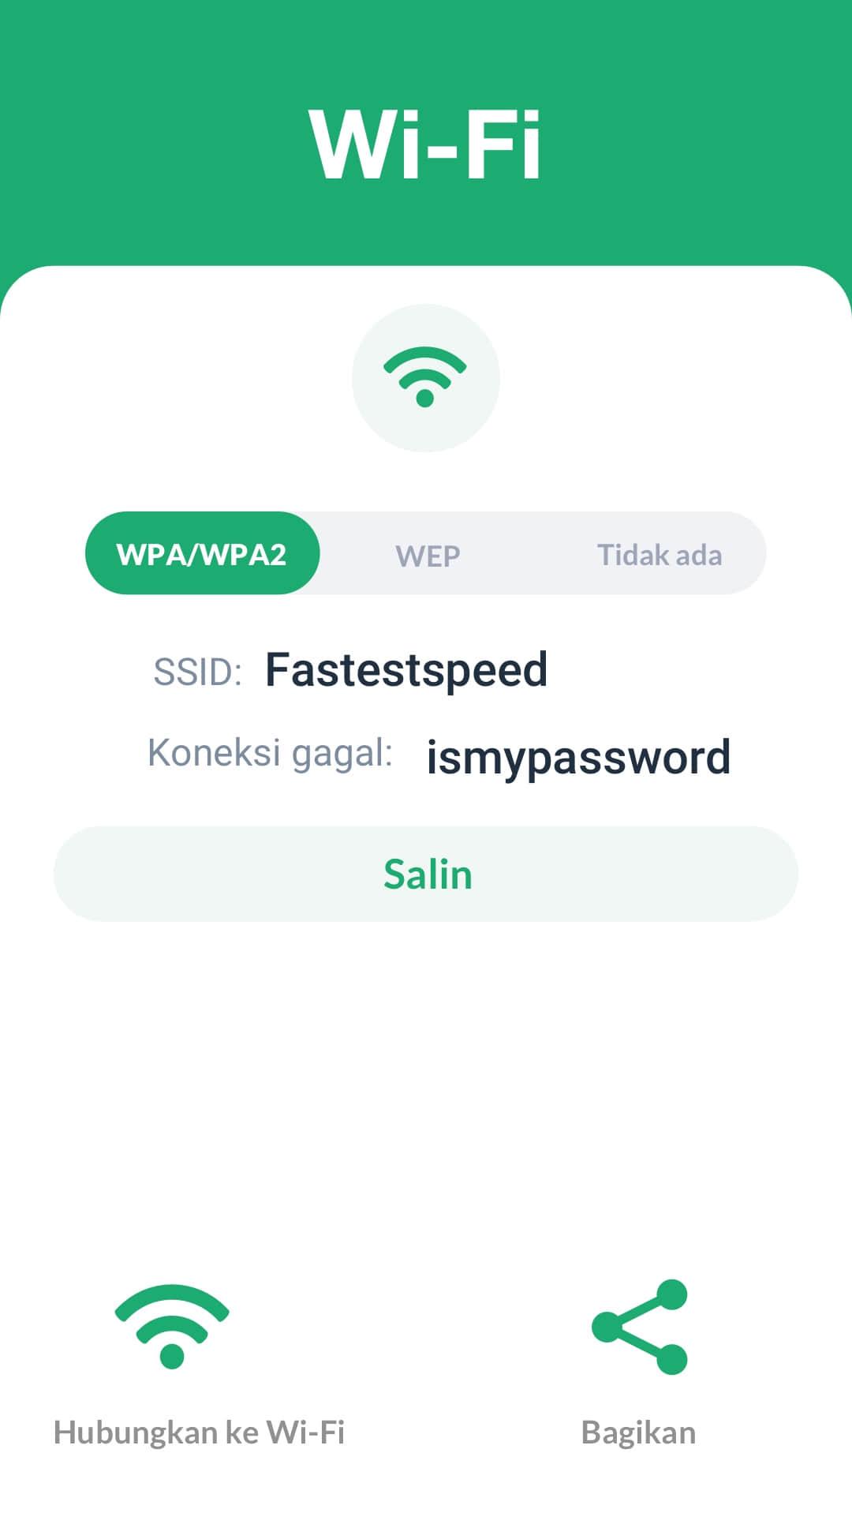Tap the Bagikan text label
This screenshot has width=852, height=1513.
click(x=638, y=1433)
